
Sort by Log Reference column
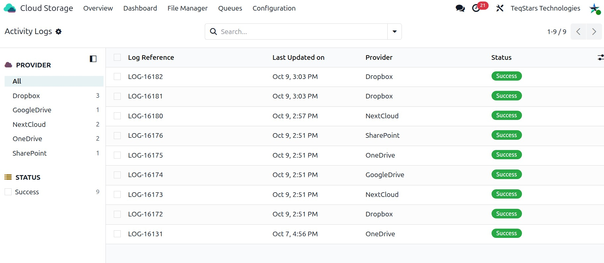pos(151,57)
